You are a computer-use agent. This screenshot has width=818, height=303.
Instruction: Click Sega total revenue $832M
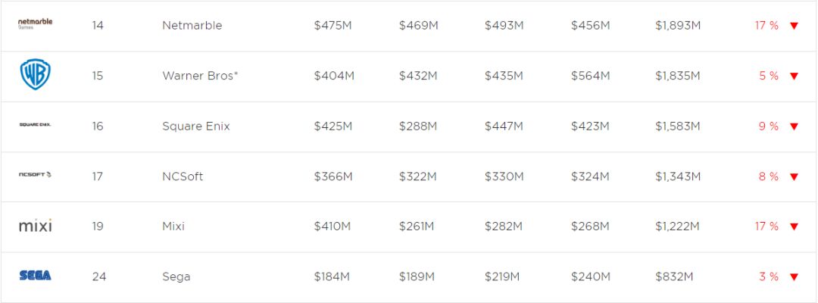point(674,276)
